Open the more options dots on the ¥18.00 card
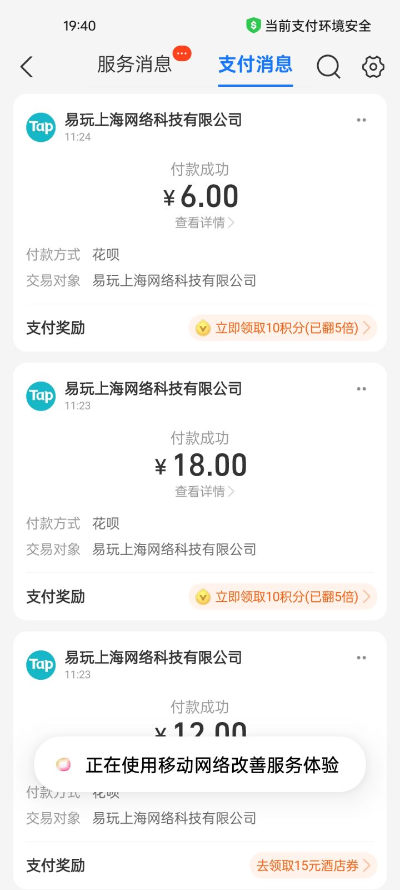Viewport: 400px width, 890px height. tap(361, 389)
